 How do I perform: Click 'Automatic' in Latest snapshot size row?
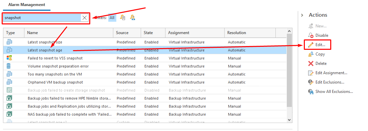(237, 42)
